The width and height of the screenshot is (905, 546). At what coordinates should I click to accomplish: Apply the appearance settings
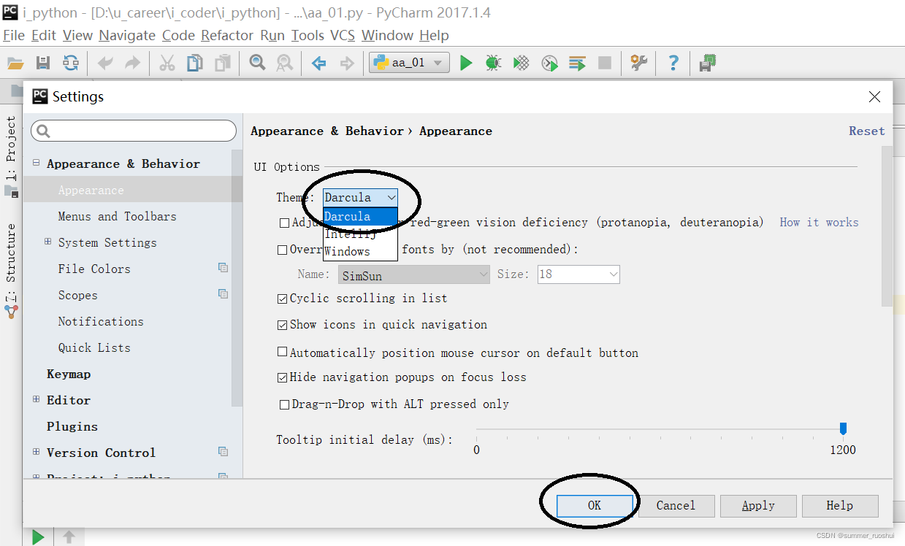758,505
